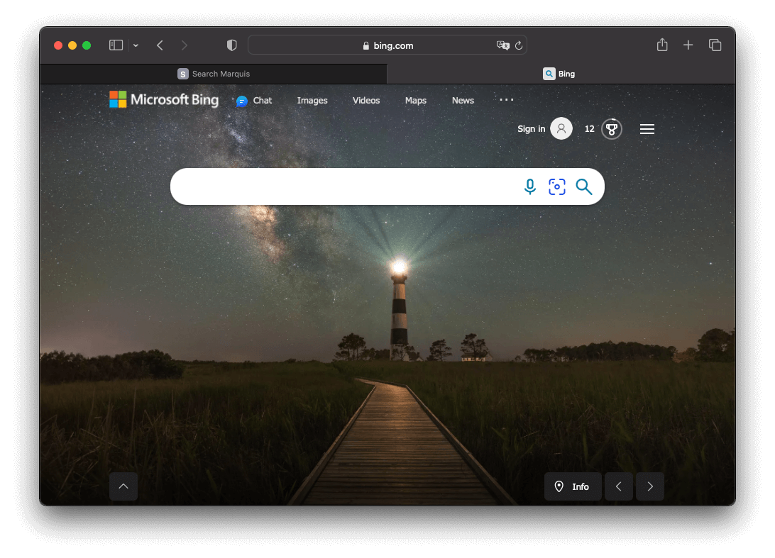View next background with right chevron

[x=649, y=486]
